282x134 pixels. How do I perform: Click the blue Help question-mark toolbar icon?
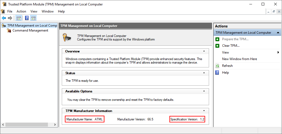pos(27,18)
